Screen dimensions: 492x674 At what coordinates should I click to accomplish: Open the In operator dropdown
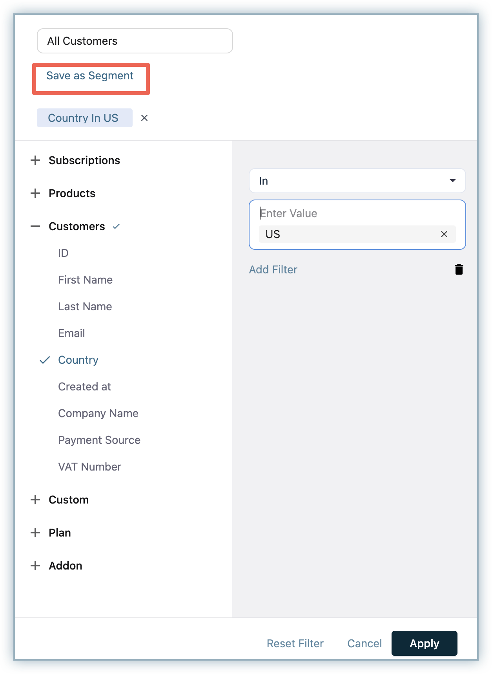[357, 181]
